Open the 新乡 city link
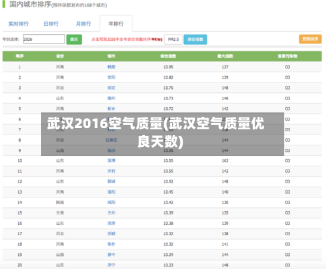The width and height of the screenshot is (326, 269). coord(111,109)
